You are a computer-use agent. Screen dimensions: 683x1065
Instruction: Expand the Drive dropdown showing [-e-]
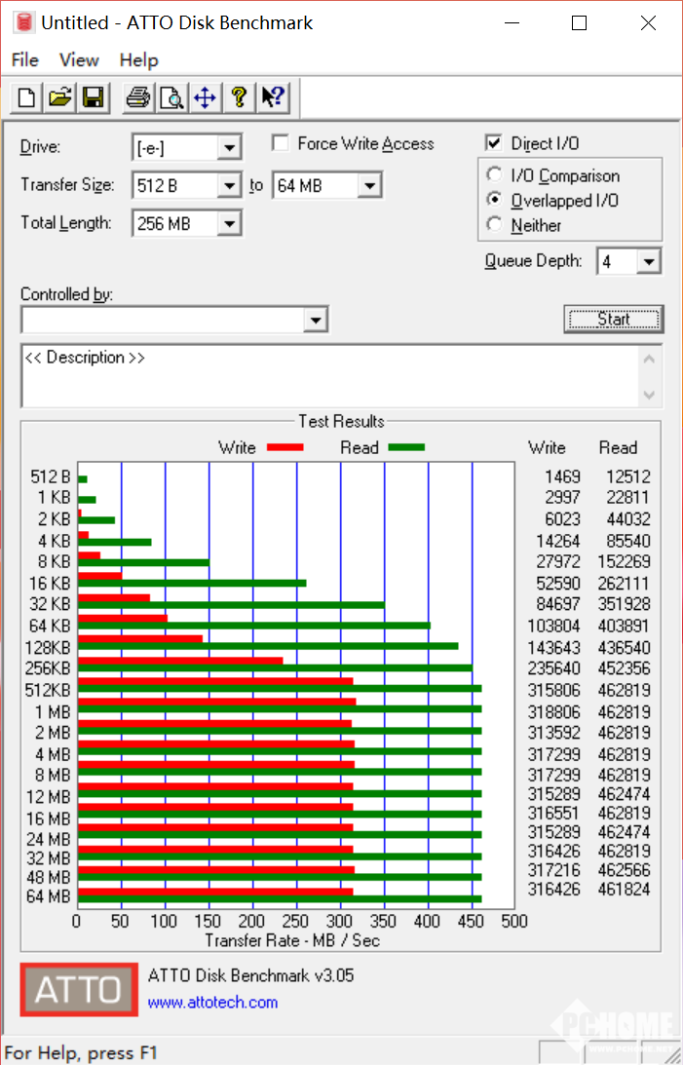click(x=229, y=148)
